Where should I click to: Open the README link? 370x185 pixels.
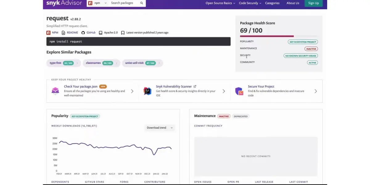72,33
